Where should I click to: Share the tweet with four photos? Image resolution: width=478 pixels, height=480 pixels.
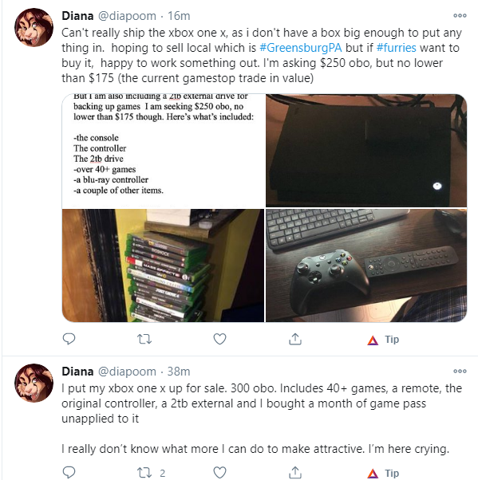pos(295,339)
